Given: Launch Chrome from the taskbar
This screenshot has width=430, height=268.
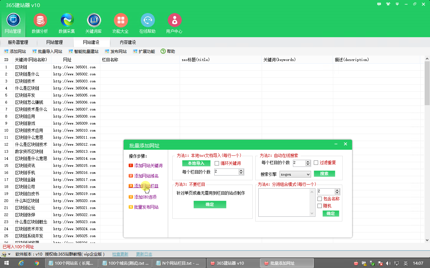Looking at the screenshot, I should point(37,263).
